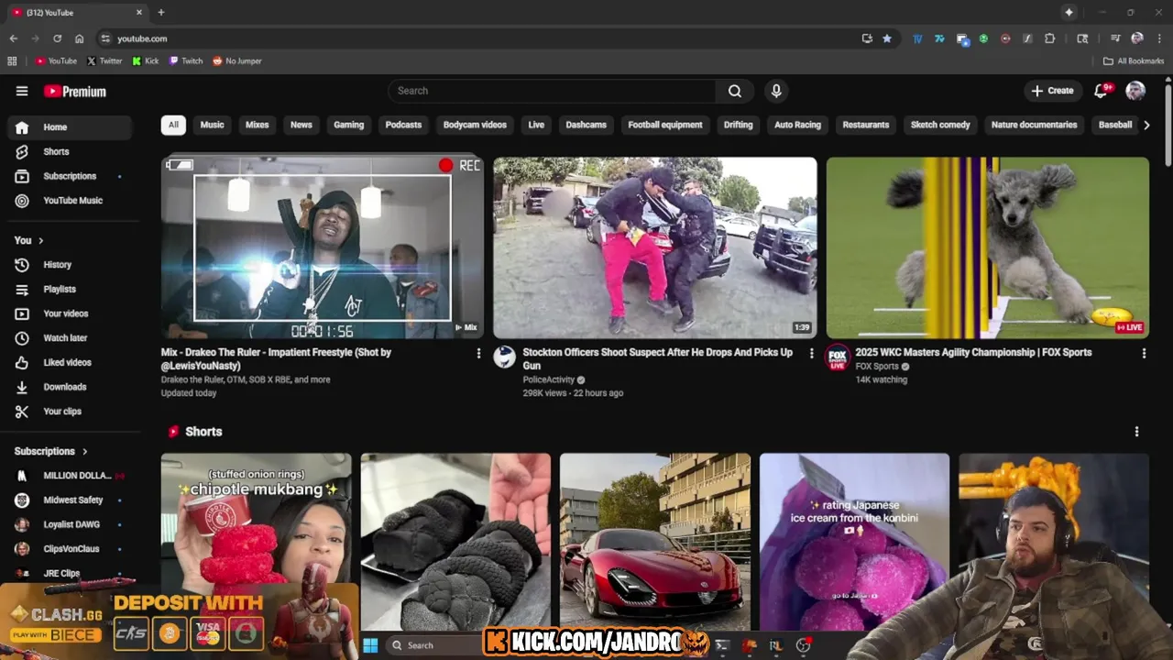Open Your videos in sidebar

click(70, 313)
